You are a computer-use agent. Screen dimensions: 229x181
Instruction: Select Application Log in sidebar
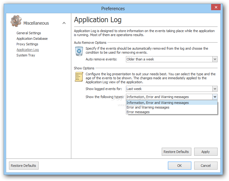click(27, 50)
